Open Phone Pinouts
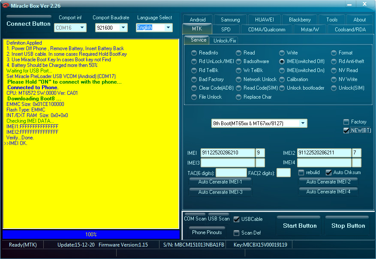The width and height of the screenshot is (376, 259). [x=207, y=232]
